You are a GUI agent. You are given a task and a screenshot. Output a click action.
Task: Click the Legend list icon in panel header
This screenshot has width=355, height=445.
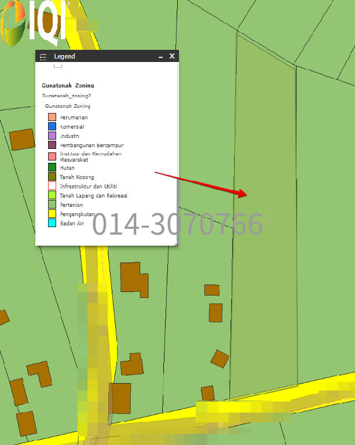click(43, 57)
